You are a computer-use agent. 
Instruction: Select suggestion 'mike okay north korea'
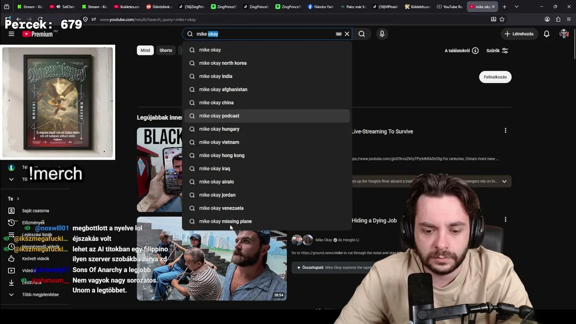pos(267,63)
